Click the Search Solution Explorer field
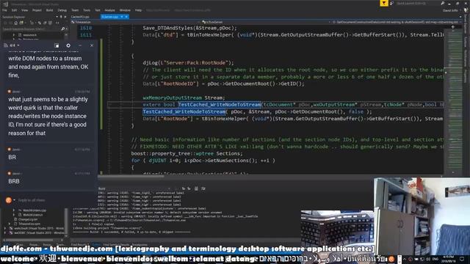 pyautogui.click(x=31, y=29)
